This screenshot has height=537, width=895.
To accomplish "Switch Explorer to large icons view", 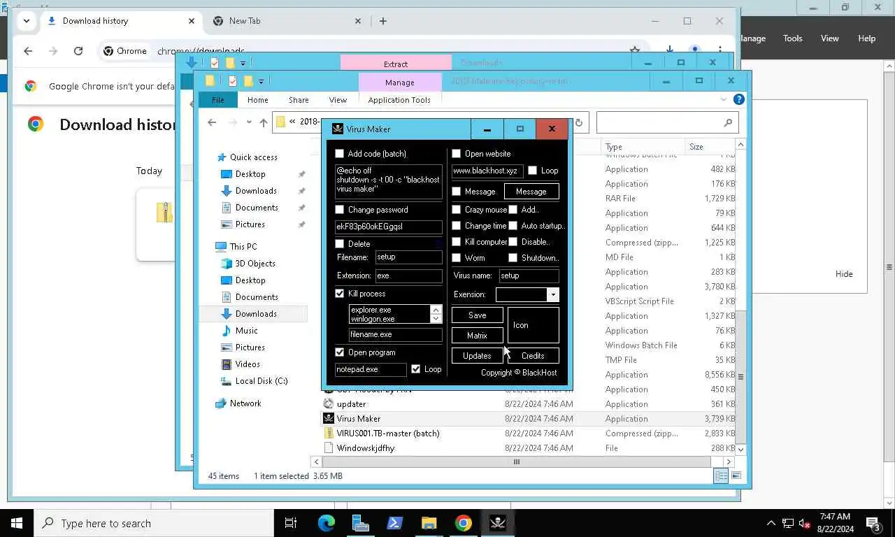I will (x=736, y=475).
